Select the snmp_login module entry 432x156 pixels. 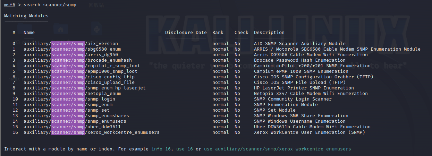[69, 99]
